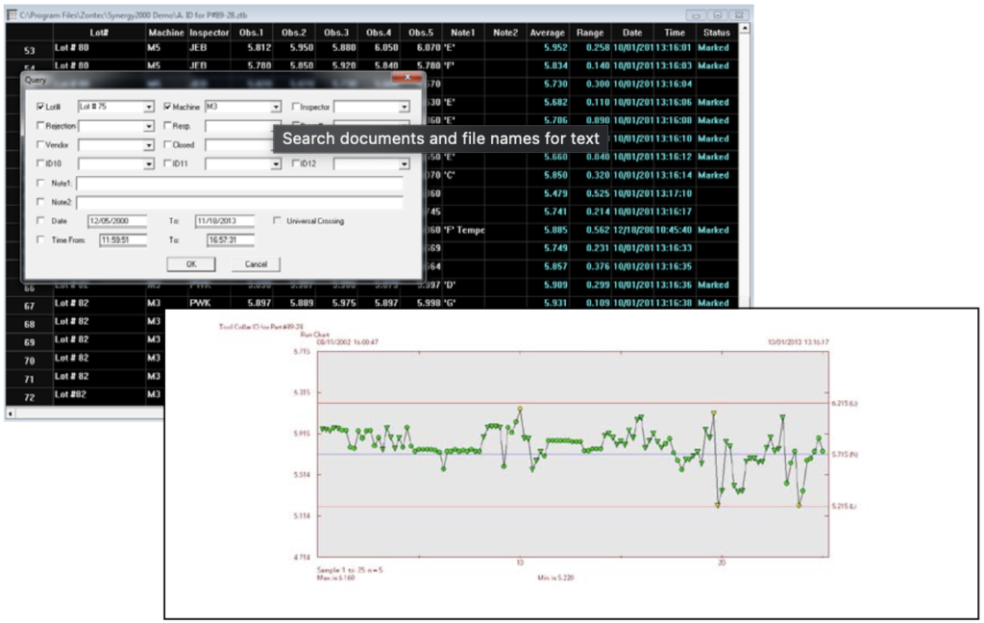Open the ID10 dropdown list

pyautogui.click(x=149, y=163)
